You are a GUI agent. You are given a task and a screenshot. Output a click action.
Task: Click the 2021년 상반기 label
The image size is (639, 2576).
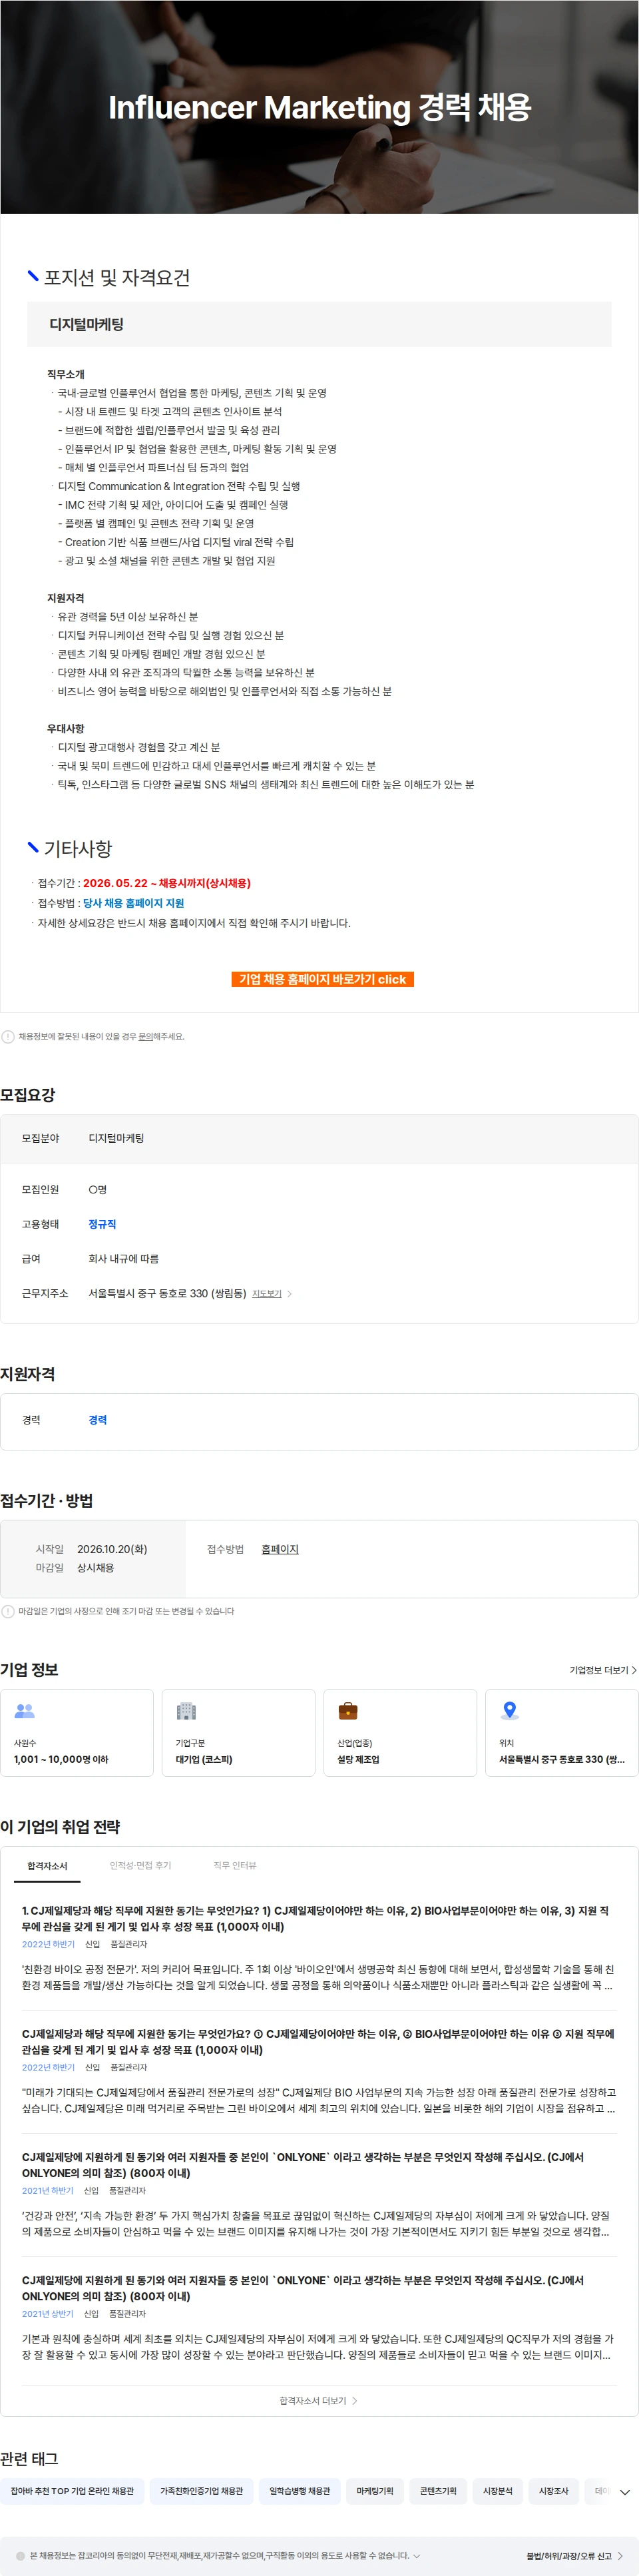point(48,2314)
